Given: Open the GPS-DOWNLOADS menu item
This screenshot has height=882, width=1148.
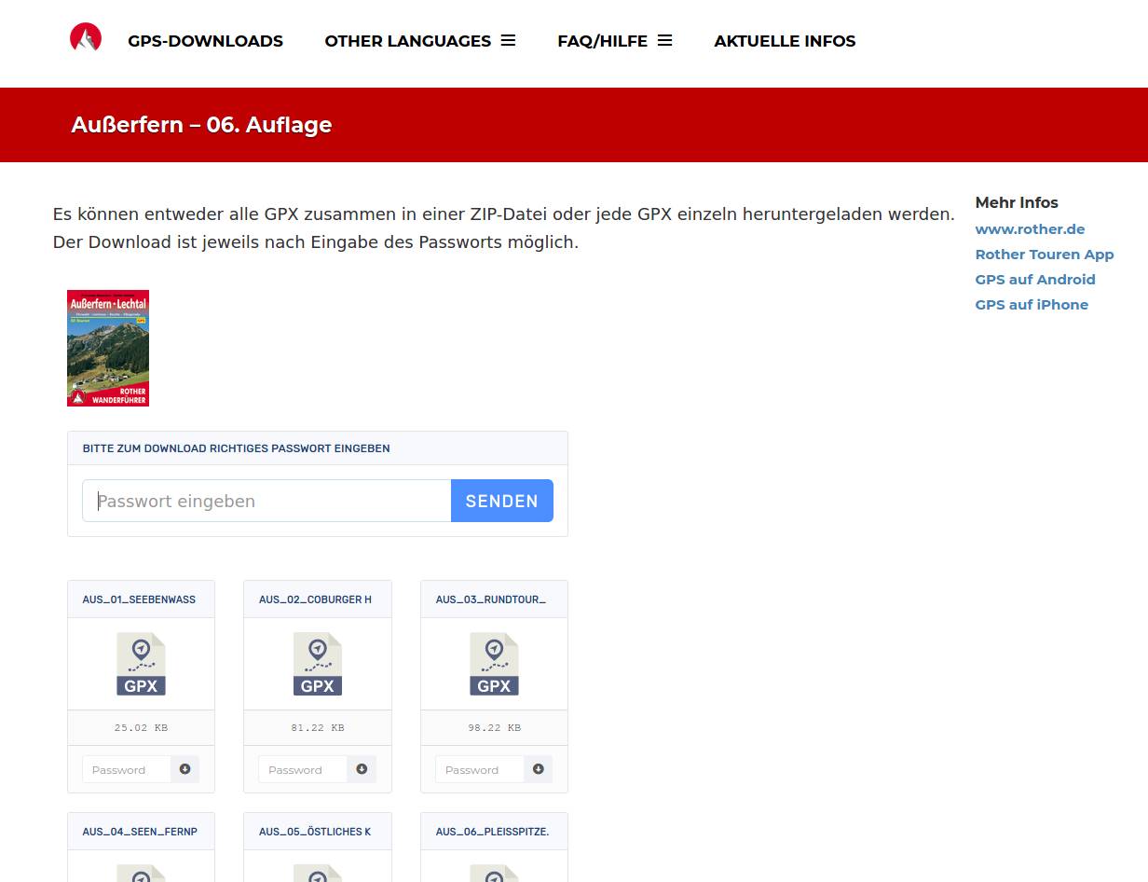Looking at the screenshot, I should point(205,41).
